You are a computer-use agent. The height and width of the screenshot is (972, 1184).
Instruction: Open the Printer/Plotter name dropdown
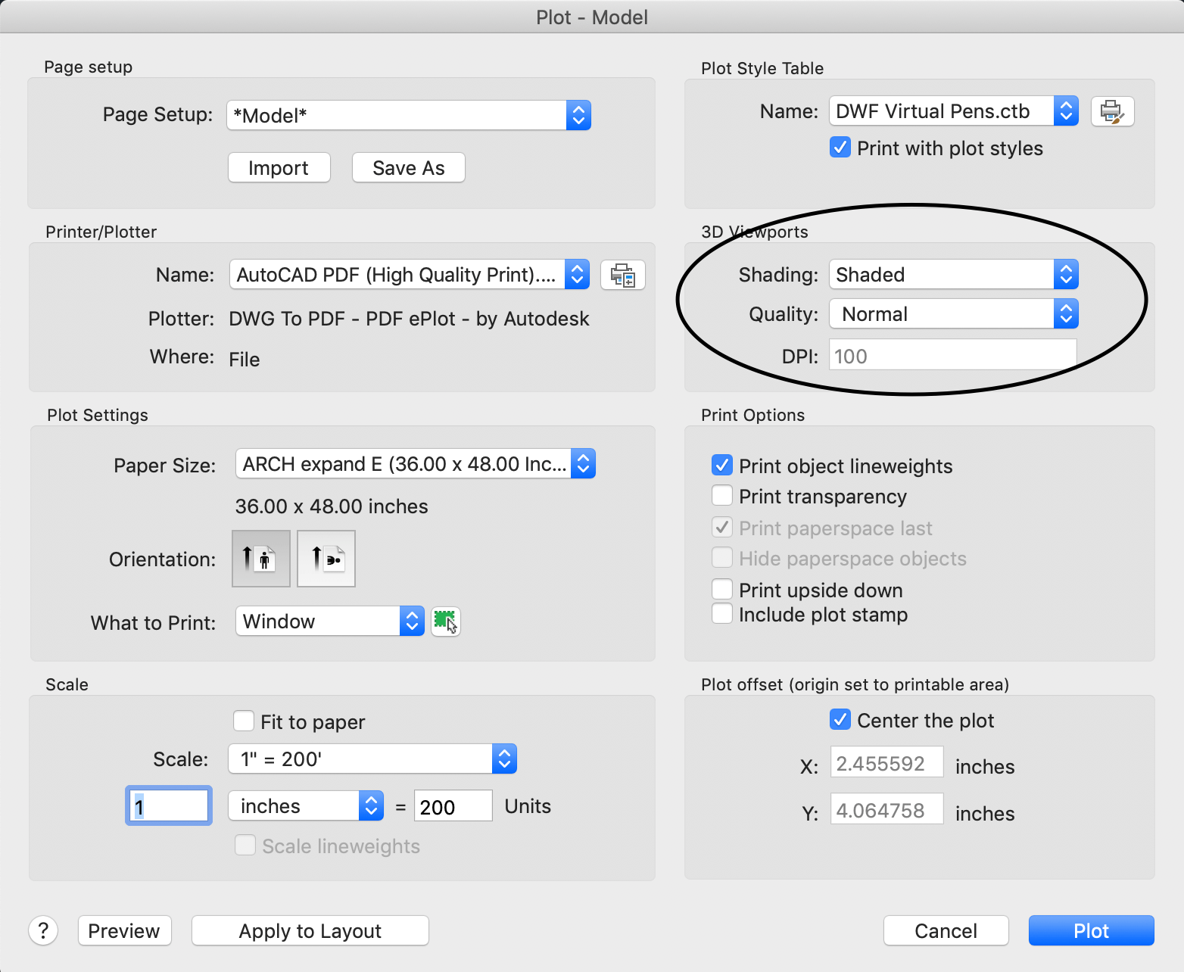click(x=410, y=274)
